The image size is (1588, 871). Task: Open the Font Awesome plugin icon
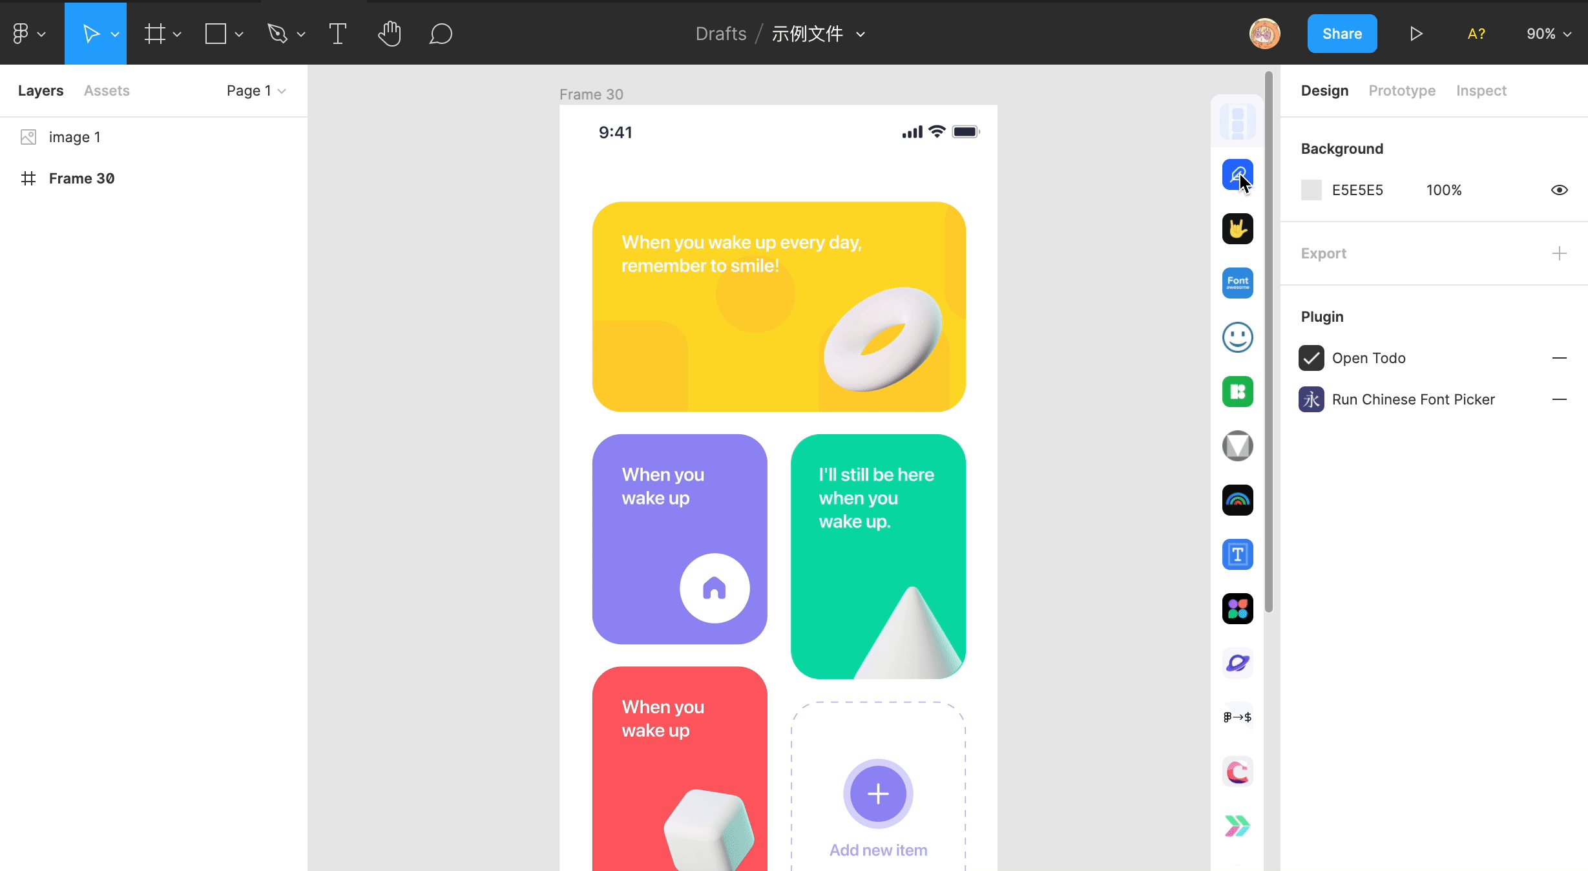pyautogui.click(x=1237, y=283)
